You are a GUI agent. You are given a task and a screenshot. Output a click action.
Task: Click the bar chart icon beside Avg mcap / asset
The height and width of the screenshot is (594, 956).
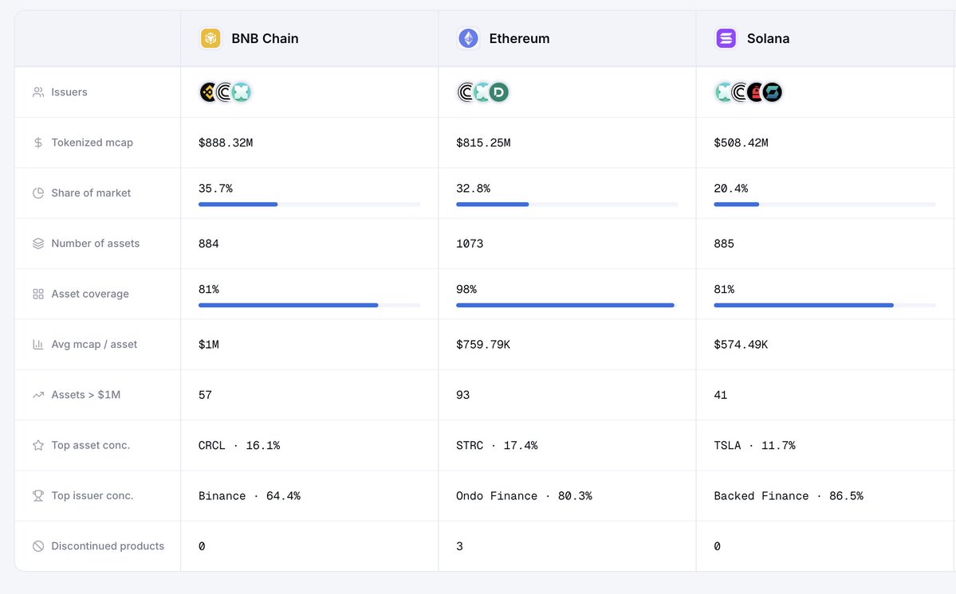pyautogui.click(x=37, y=345)
